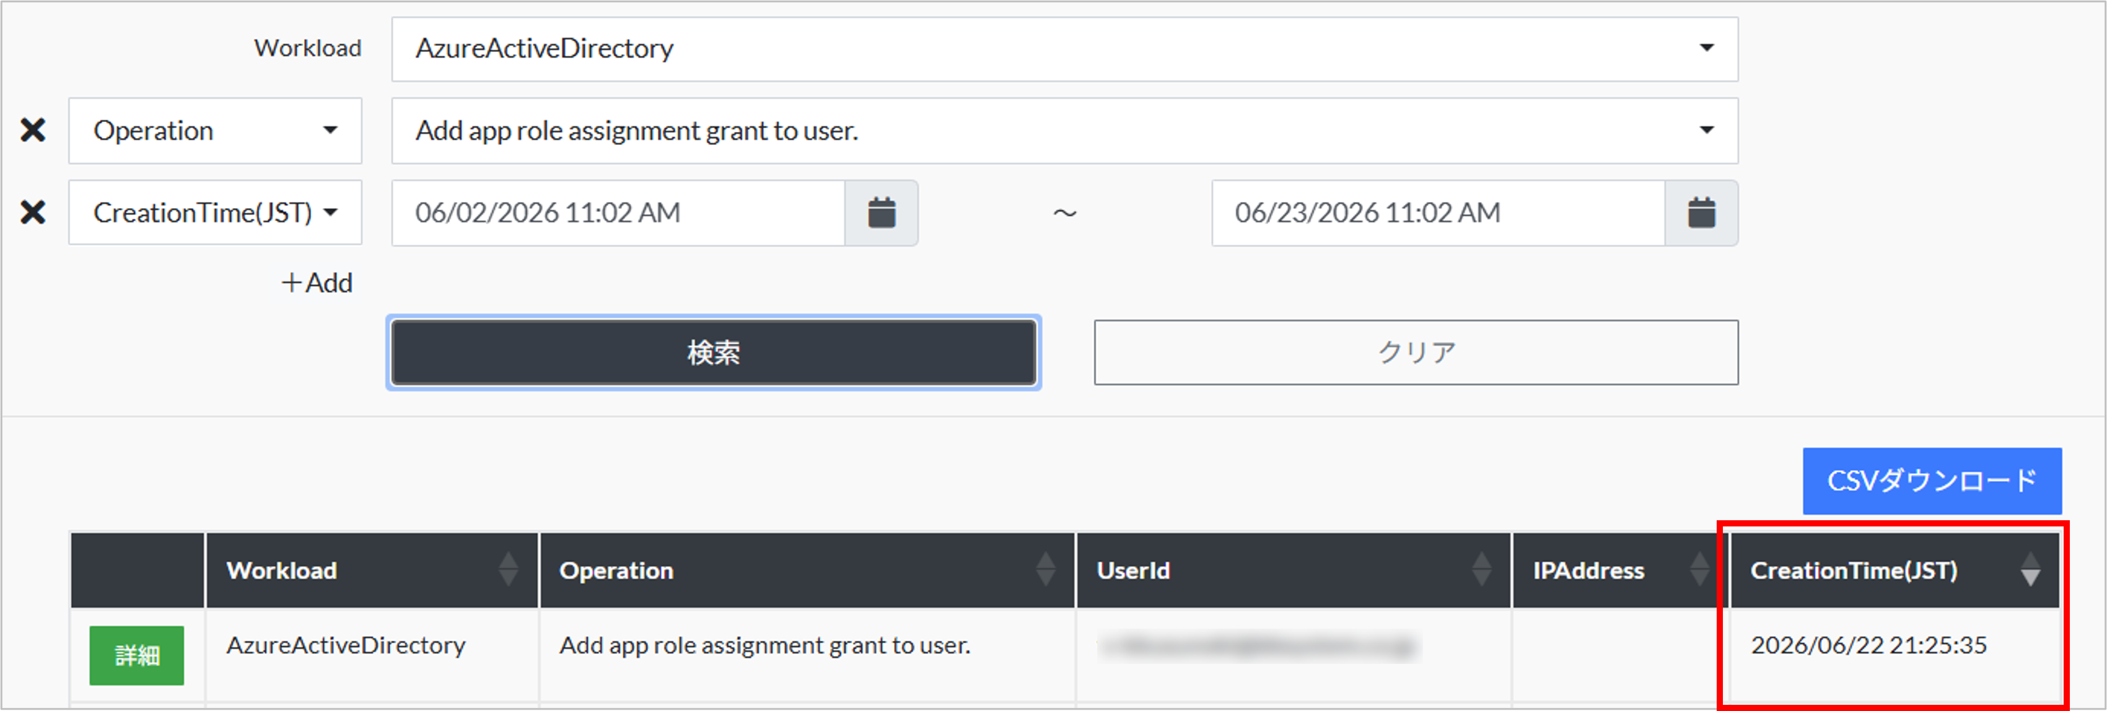Open the 'Add app role assignment' value dropdown
Viewport: 2107px width, 711px height.
1065,131
